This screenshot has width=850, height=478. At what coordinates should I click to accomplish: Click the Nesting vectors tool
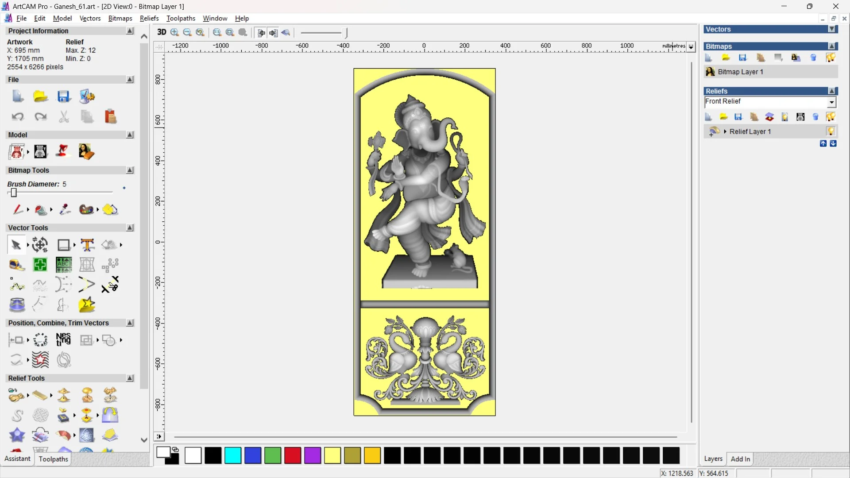click(63, 340)
